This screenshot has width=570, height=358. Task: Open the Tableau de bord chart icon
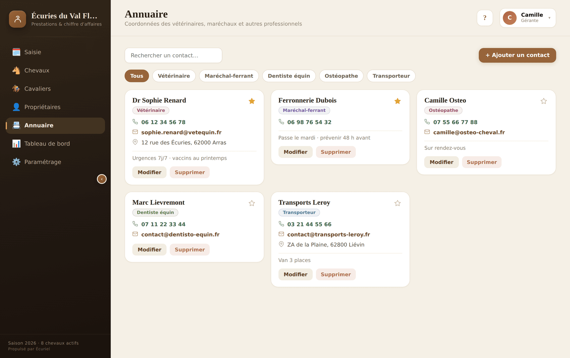tap(16, 143)
